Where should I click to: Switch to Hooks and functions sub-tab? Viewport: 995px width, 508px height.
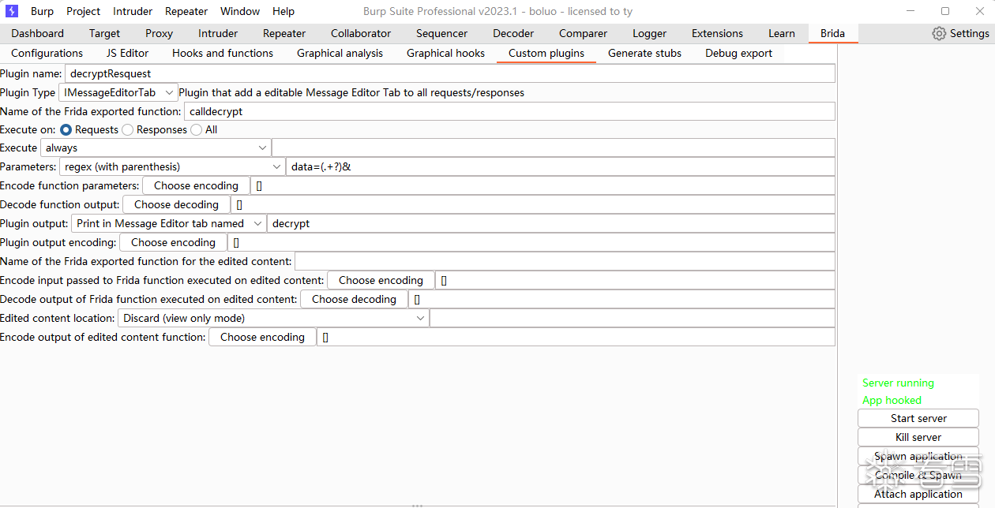(x=223, y=53)
